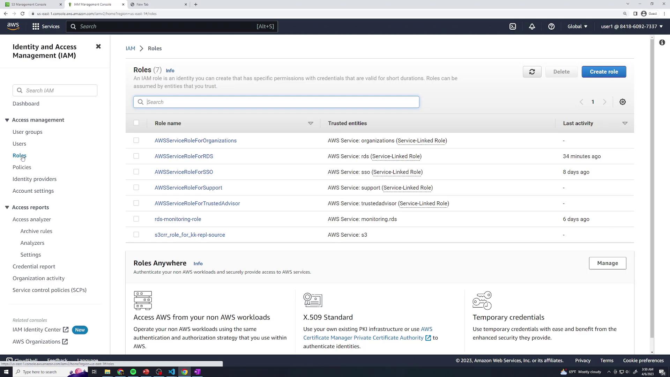Viewport: 670px width, 377px height.
Task: Open AWS CloudShell icon in top bar
Action: 513,27
